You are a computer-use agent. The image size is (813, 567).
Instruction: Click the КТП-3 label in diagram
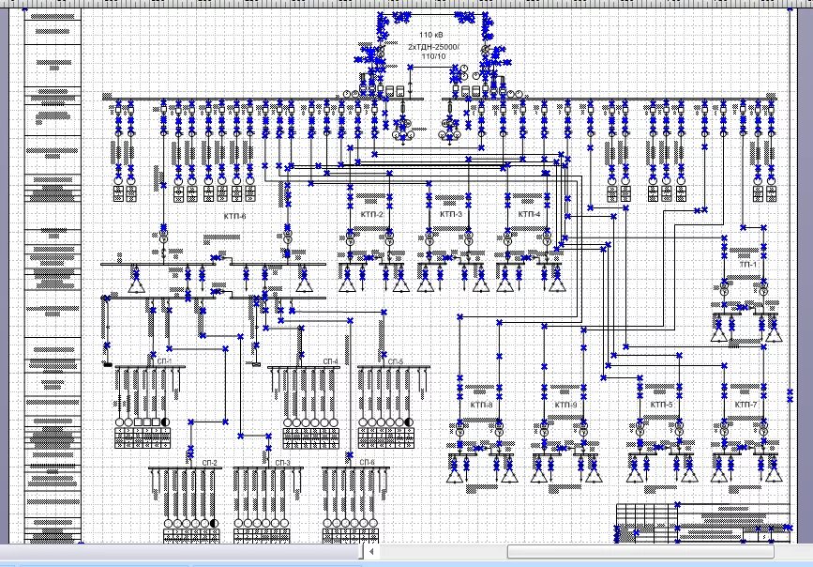(451, 215)
